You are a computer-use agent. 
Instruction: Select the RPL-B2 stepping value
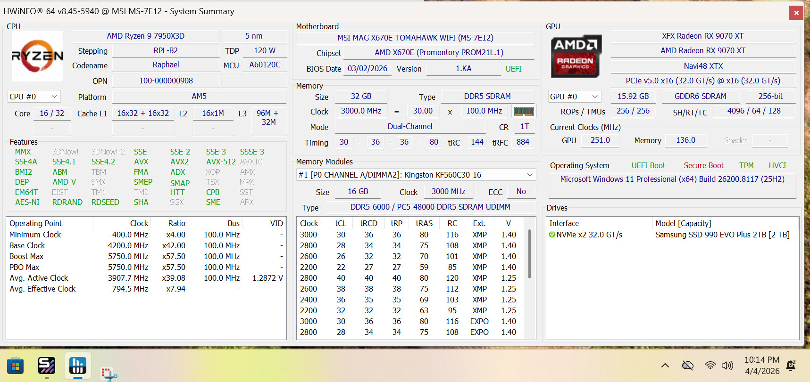(166, 51)
